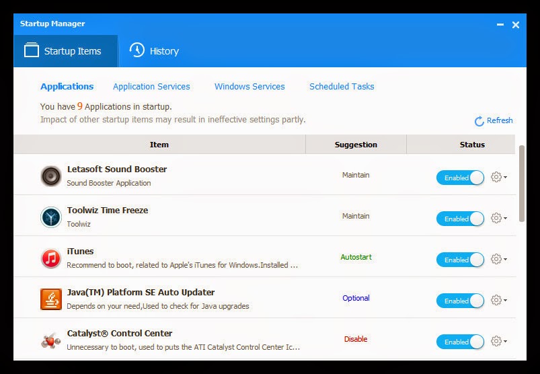Click the green Autostart suggestion for iTunes
Image resolution: width=540 pixels, height=374 pixels.
356,257
